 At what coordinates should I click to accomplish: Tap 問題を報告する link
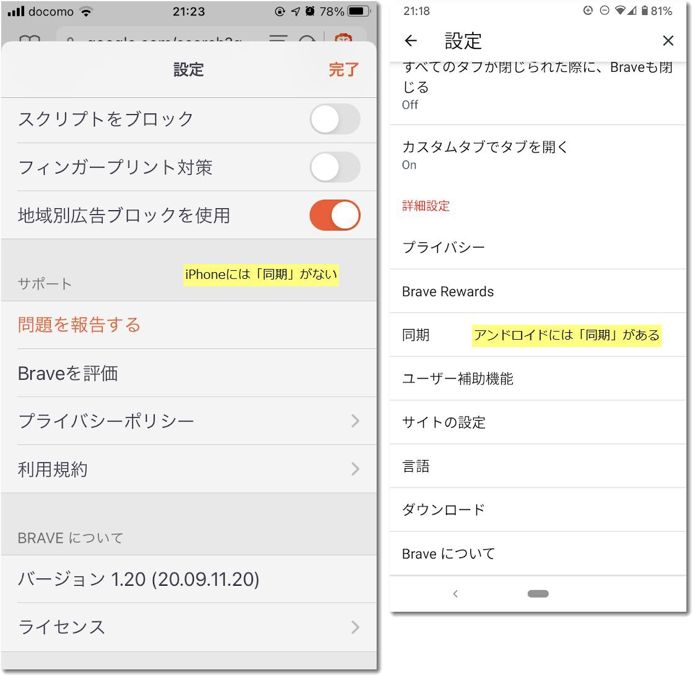(x=79, y=325)
